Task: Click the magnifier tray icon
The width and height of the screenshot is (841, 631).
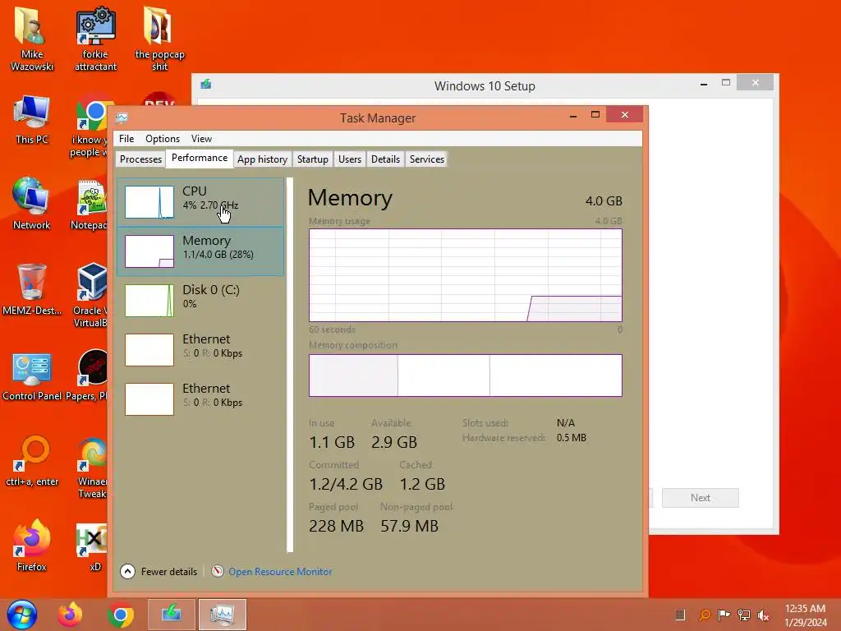Action: pos(704,615)
